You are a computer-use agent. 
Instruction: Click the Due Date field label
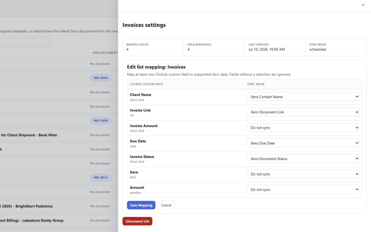tap(138, 141)
